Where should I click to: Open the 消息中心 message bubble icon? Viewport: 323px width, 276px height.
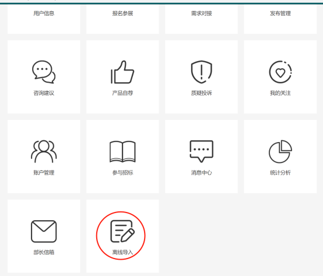click(x=202, y=151)
